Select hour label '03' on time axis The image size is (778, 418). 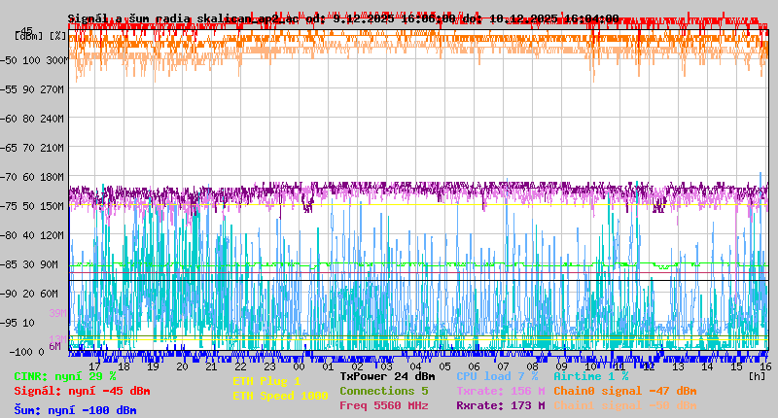pyautogui.click(x=386, y=366)
